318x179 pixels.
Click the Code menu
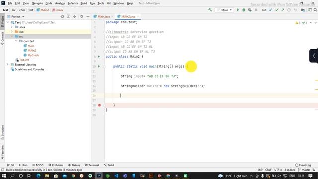pos(49,3)
